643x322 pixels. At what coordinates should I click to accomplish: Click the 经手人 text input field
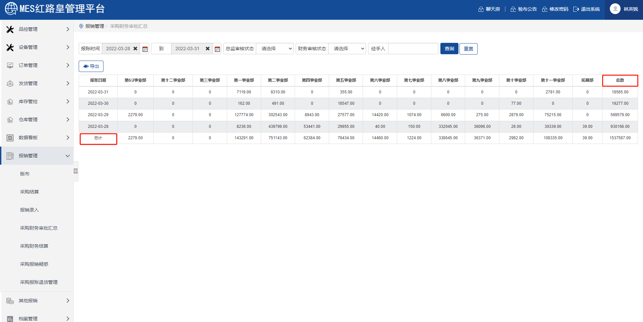[413, 49]
